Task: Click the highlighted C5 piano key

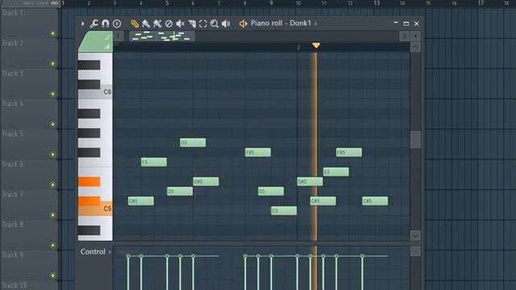Action: click(x=106, y=209)
